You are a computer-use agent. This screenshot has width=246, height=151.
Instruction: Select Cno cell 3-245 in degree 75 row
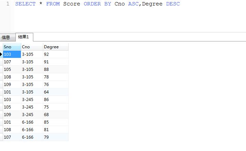(x=32, y=107)
